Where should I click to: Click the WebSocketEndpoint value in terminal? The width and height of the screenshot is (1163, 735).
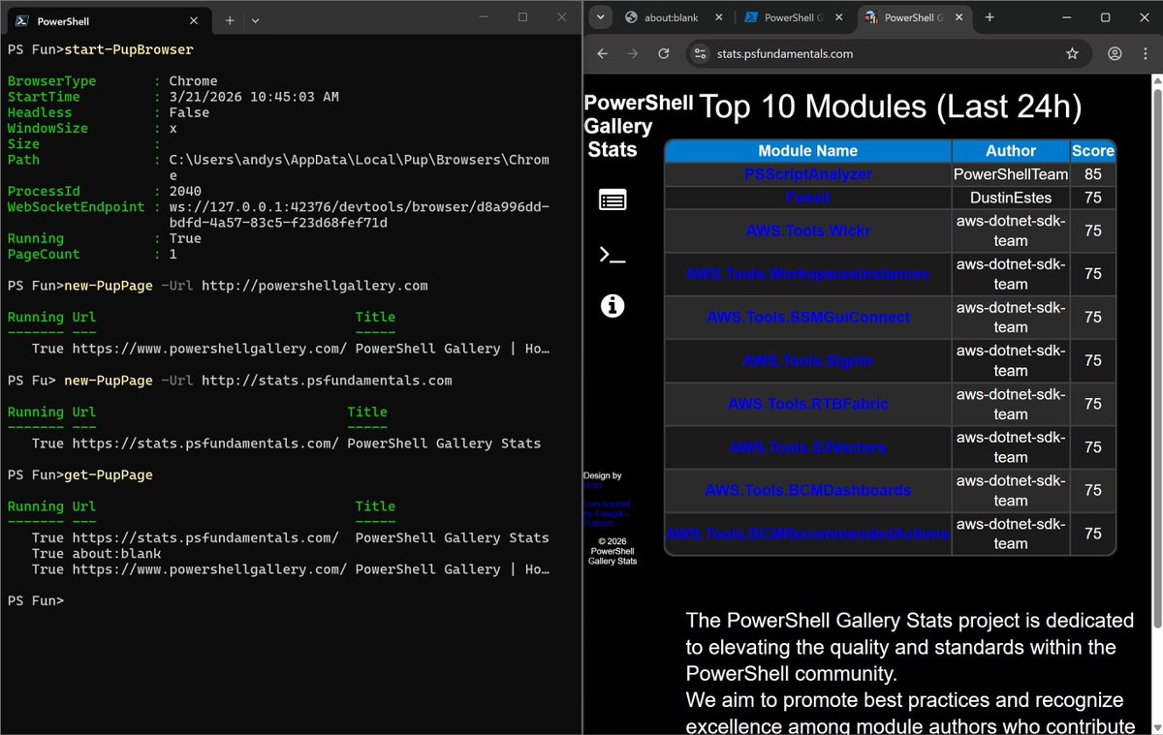coord(359,215)
